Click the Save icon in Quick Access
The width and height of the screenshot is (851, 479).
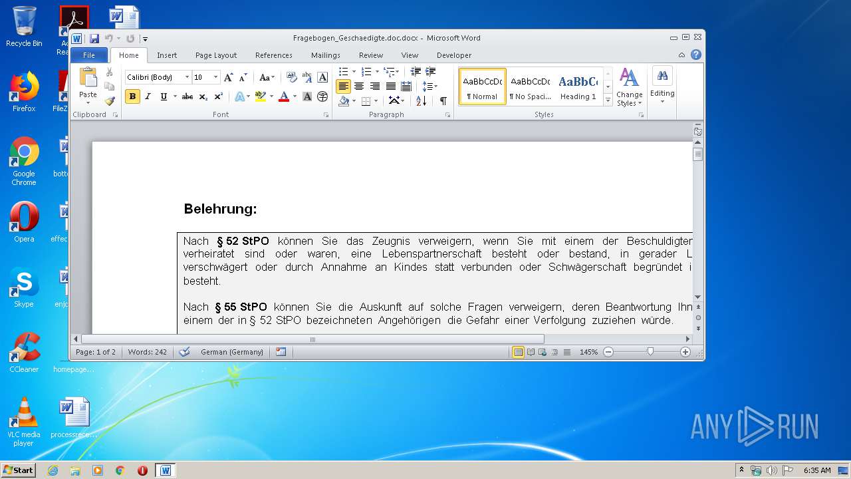(x=94, y=39)
